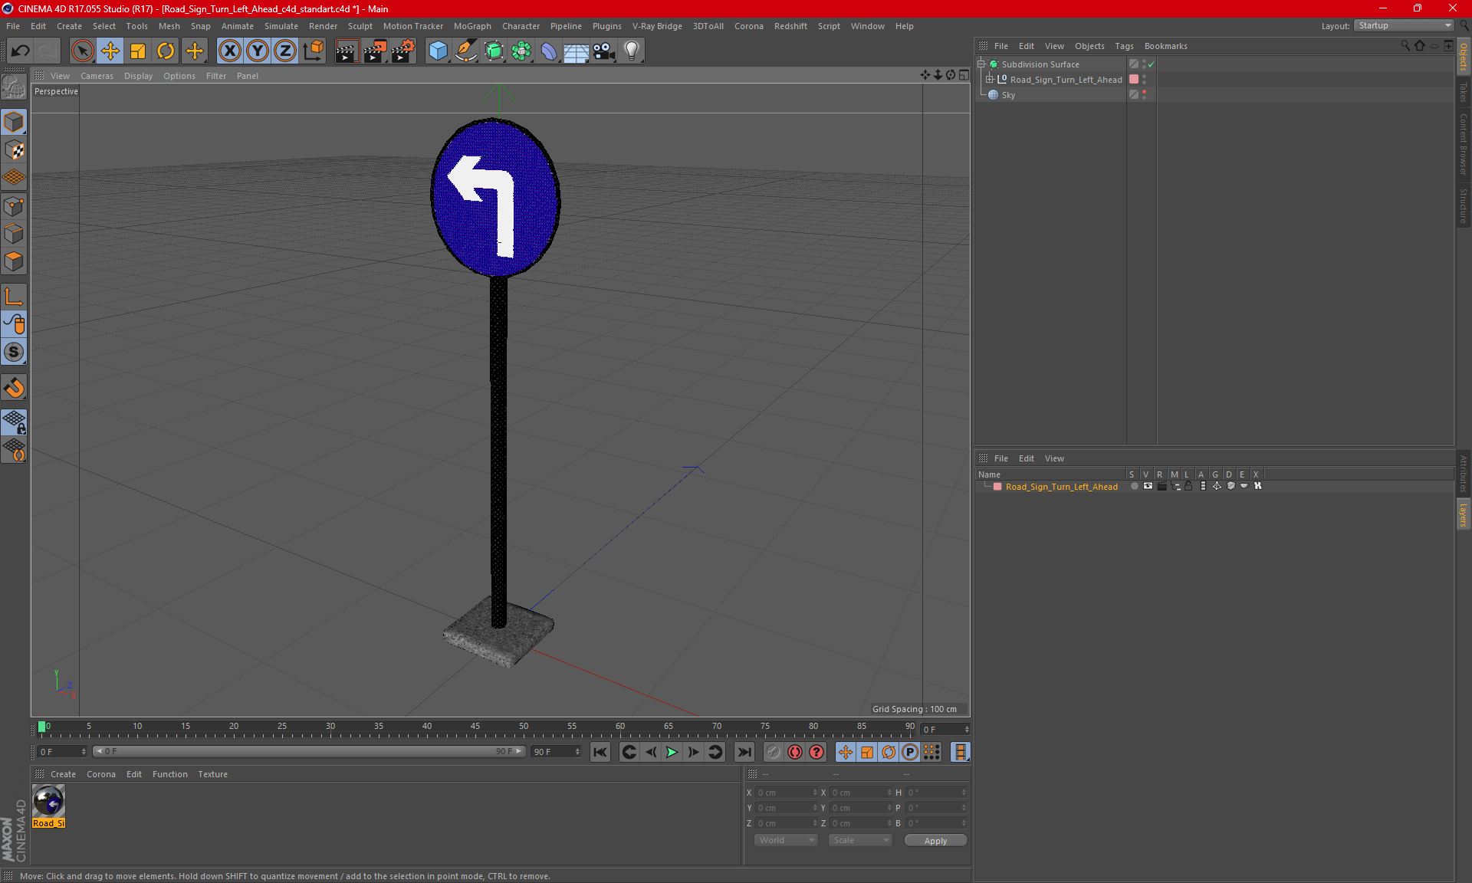Select Polygons mode icon
This screenshot has height=883, width=1472.
pos(14,261)
